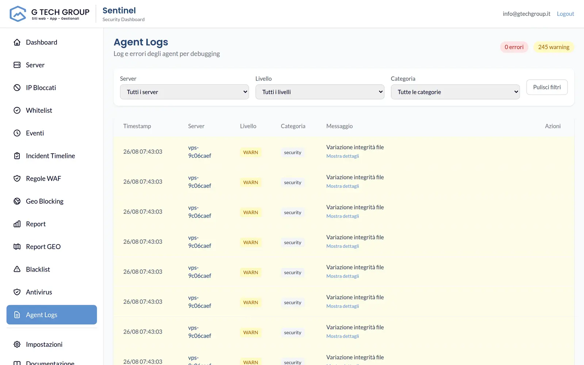Click WARN badge in first log row
This screenshot has height=365, width=584.
tap(251, 153)
